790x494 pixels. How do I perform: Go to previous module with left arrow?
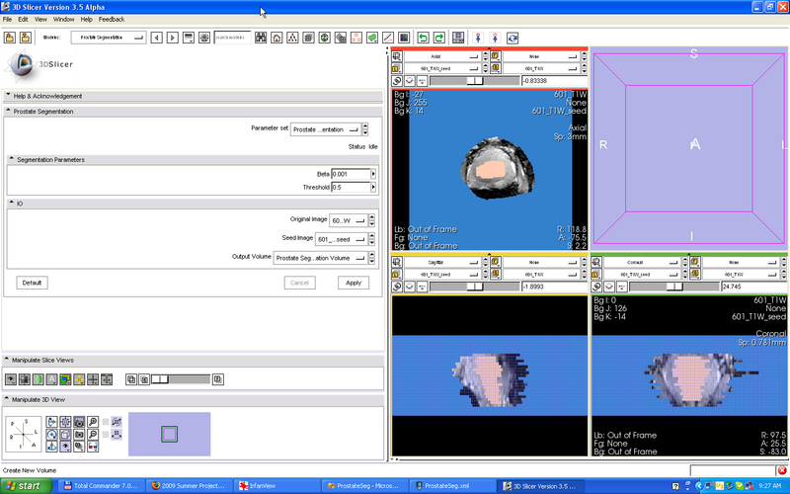[x=157, y=38]
